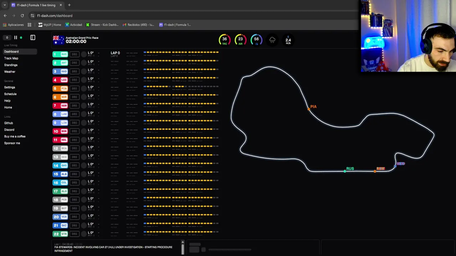Select position 17 ALO driver tag
This screenshot has width=456, height=256.
[x=60, y=191]
